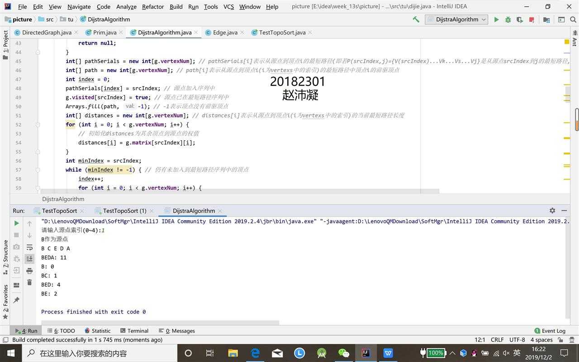This screenshot has width=579, height=362.
Task: Open the Refactor menu
Action: coord(153,6)
